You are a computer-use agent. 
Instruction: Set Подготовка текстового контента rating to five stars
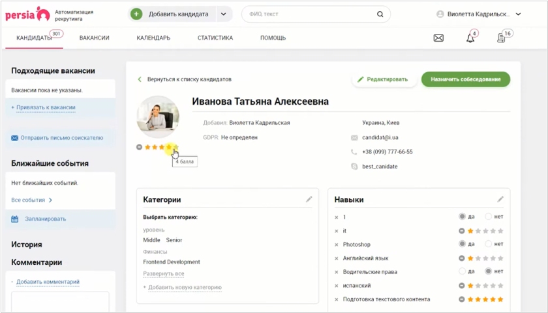tap(500, 299)
